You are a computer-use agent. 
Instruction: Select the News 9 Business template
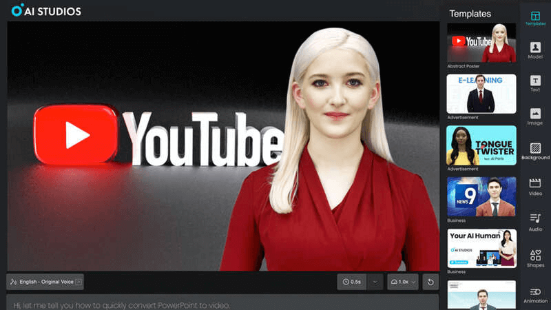coord(481,196)
